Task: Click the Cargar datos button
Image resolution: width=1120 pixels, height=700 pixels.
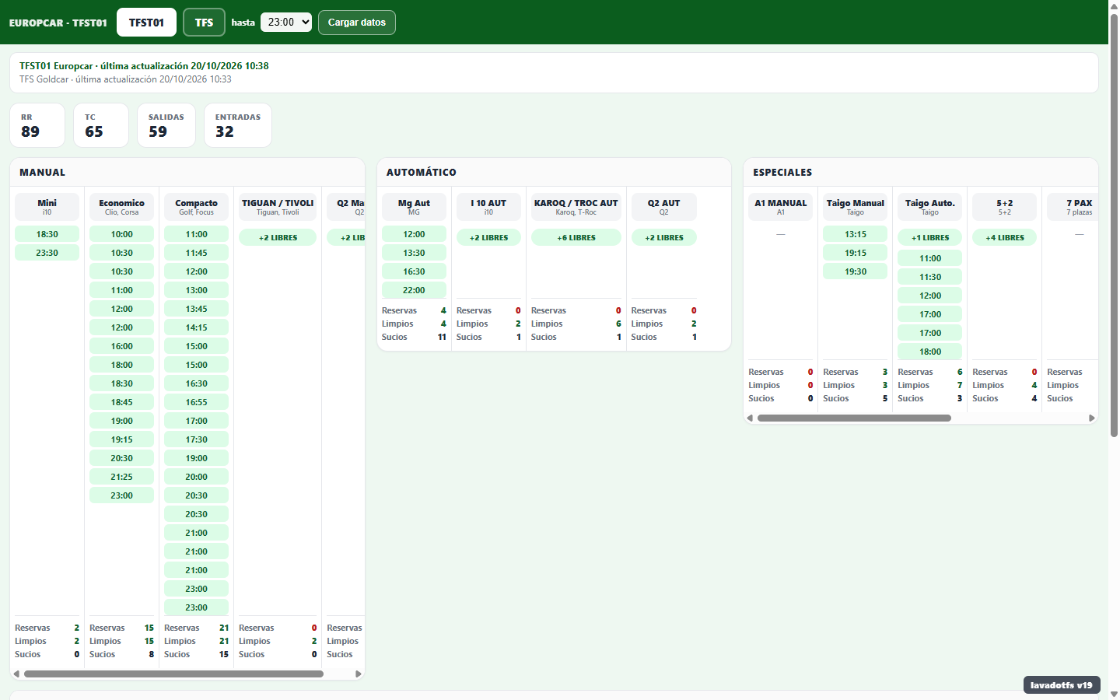Action: point(357,23)
